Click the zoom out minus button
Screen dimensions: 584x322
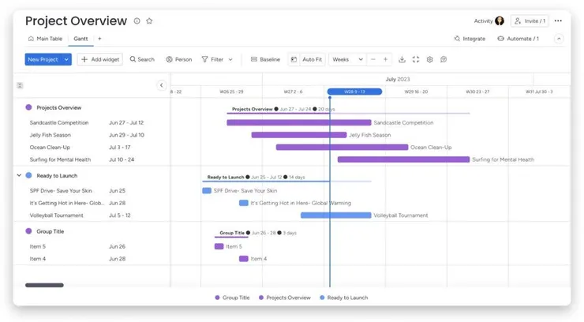click(372, 59)
